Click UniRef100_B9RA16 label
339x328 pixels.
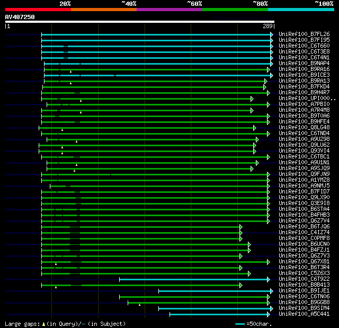pyautogui.click(x=304, y=69)
